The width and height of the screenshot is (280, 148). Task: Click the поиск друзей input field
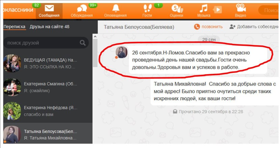pyautogui.click(x=46, y=43)
